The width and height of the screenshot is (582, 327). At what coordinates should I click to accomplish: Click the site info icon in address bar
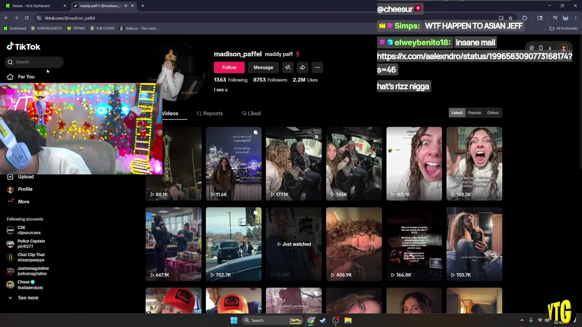pyautogui.click(x=39, y=18)
